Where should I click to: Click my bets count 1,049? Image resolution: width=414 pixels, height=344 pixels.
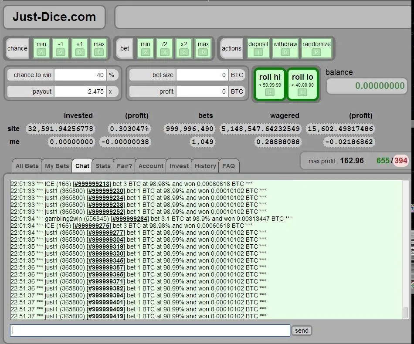point(202,142)
